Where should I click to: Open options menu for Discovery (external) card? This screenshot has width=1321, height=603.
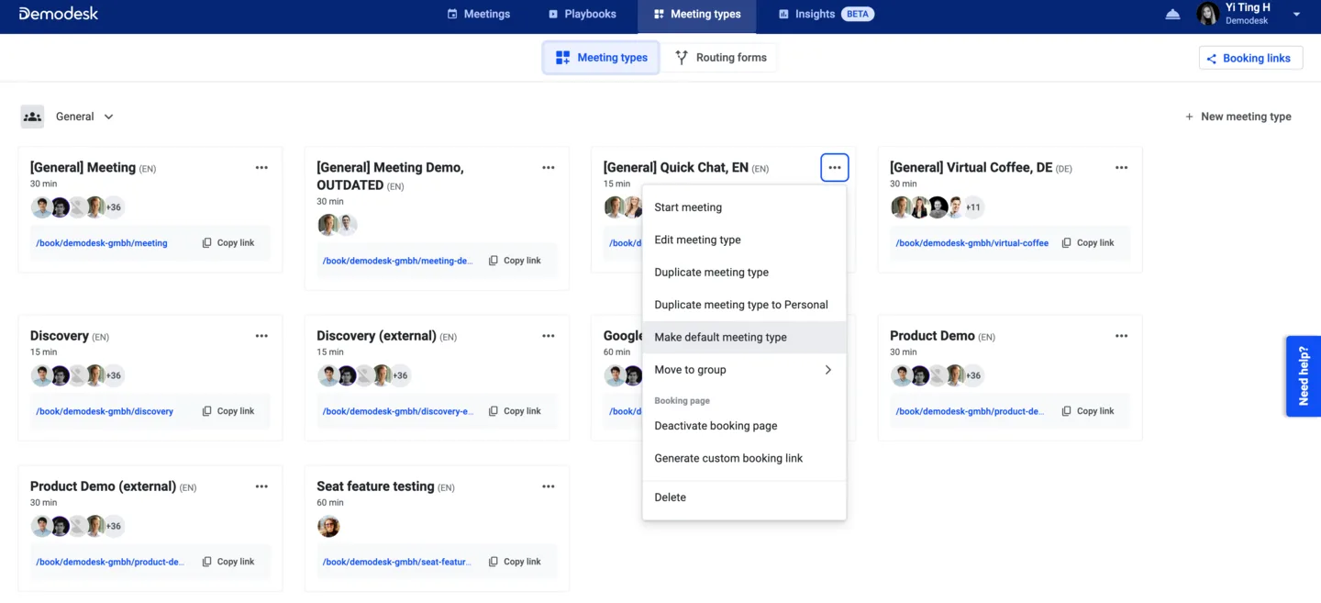549,336
